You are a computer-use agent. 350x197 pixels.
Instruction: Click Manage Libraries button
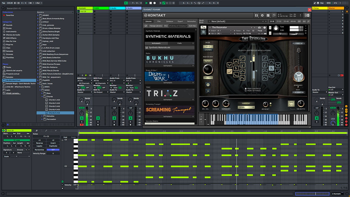click(155, 26)
